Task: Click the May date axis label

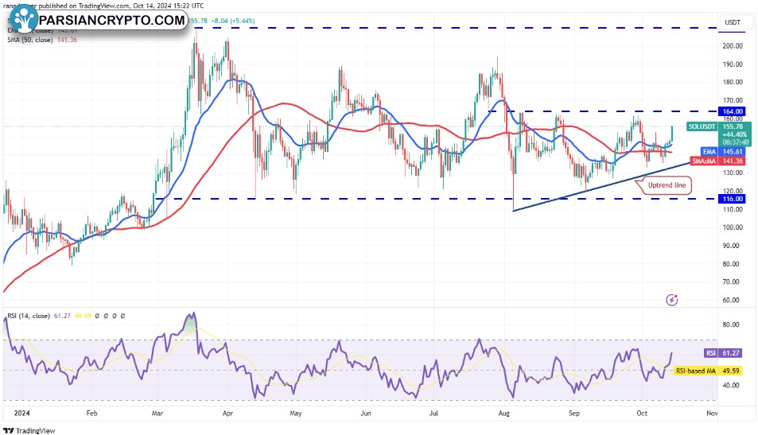Action: coord(295,414)
